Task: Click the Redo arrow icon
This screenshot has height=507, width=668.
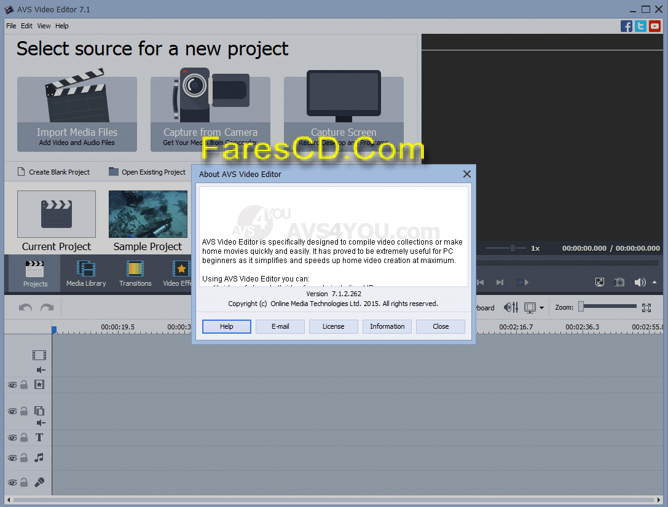Action: (47, 308)
